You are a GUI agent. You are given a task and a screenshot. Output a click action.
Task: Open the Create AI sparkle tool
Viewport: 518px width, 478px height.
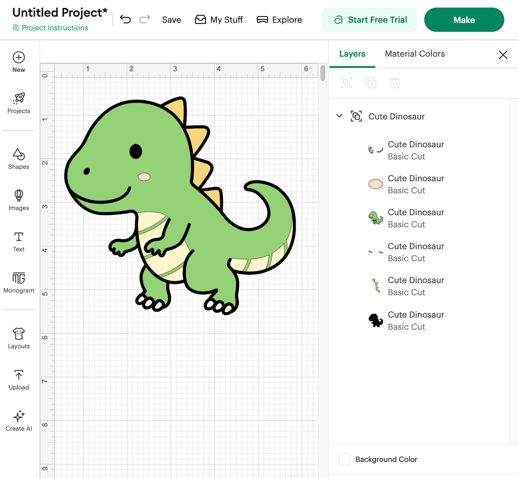pyautogui.click(x=19, y=421)
